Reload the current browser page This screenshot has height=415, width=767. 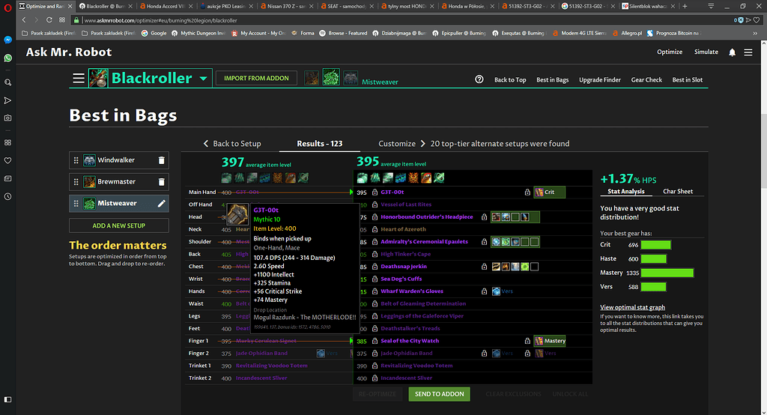(49, 20)
